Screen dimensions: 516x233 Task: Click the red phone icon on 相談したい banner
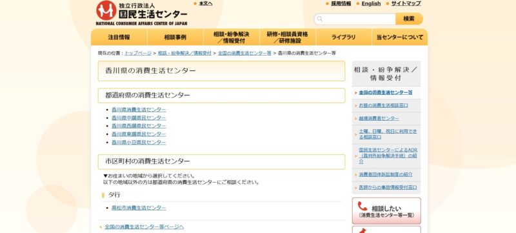pos(362,206)
